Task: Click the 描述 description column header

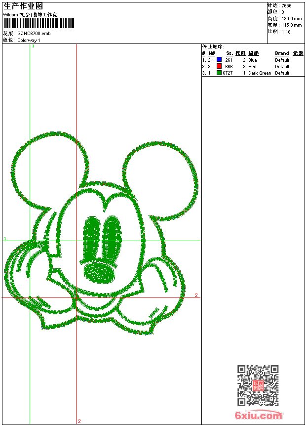Action: [253, 53]
